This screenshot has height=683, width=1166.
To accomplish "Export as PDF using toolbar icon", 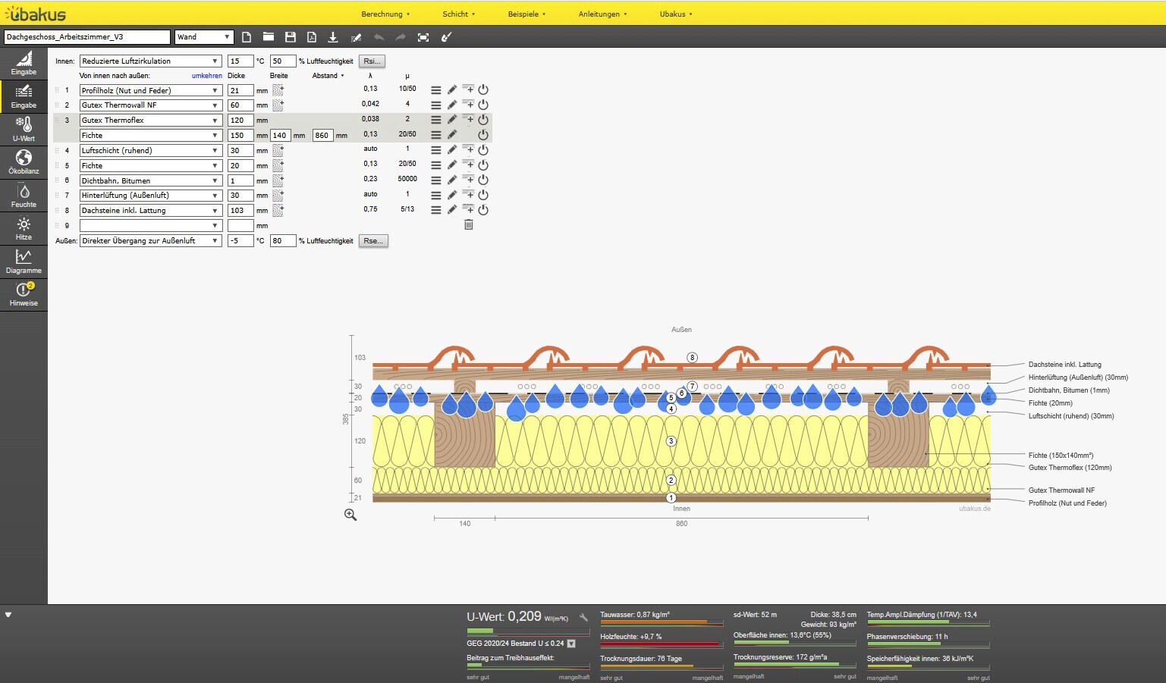I will (x=311, y=37).
